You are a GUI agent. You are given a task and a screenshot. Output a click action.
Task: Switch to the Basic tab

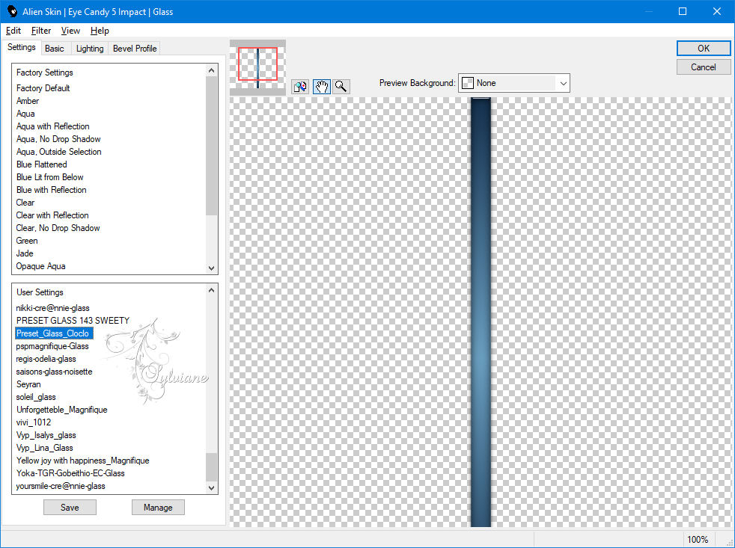tap(55, 49)
